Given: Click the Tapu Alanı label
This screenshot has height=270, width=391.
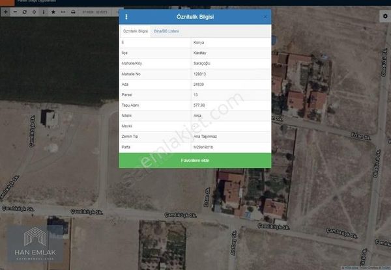Looking at the screenshot, I should point(130,105).
